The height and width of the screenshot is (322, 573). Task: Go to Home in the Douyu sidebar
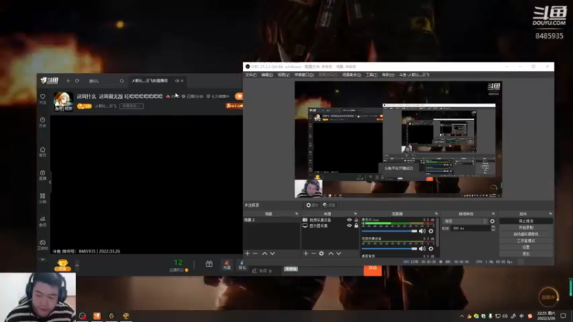click(43, 152)
